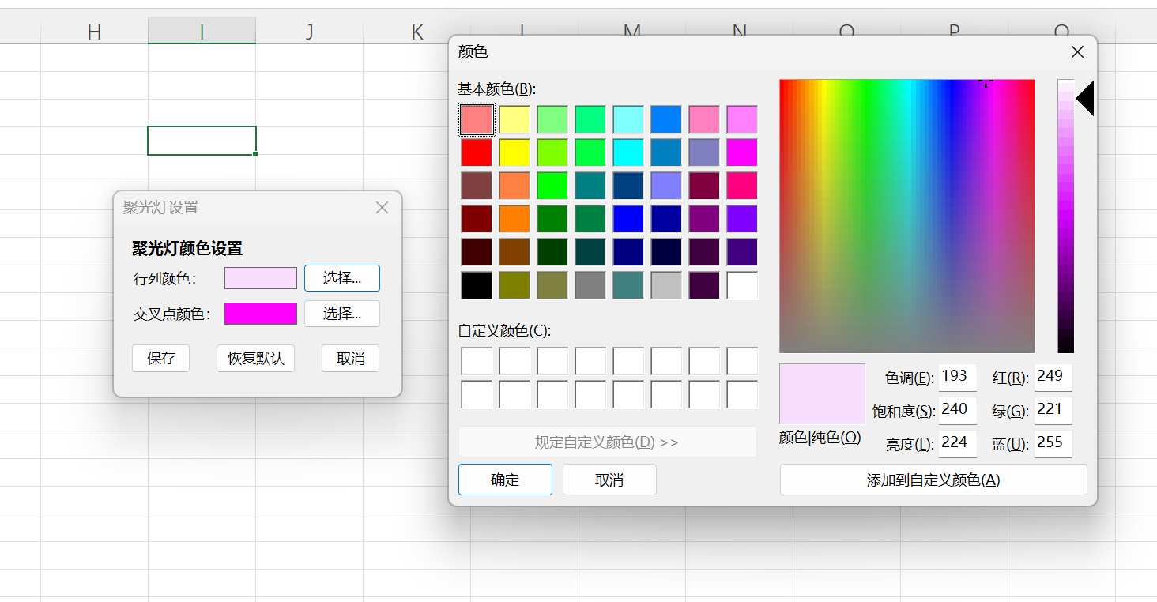
Task: Click 取消 button in color dialog
Action: pyautogui.click(x=609, y=480)
